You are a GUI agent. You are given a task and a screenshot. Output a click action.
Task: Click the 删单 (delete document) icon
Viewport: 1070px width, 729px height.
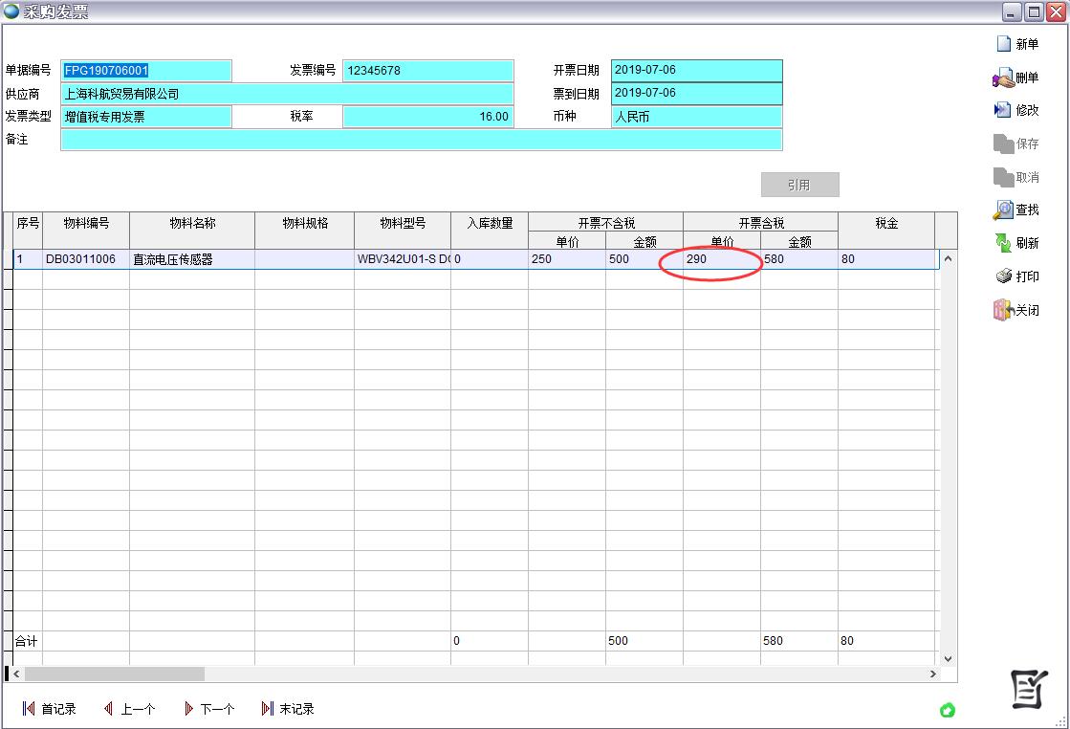click(1003, 77)
